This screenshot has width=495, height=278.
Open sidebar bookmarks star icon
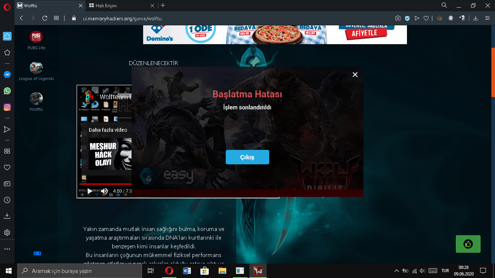(7, 52)
